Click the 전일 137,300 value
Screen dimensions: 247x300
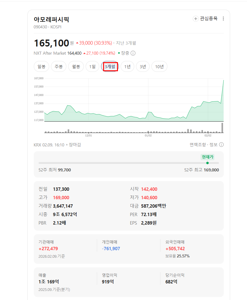[x=61, y=189]
